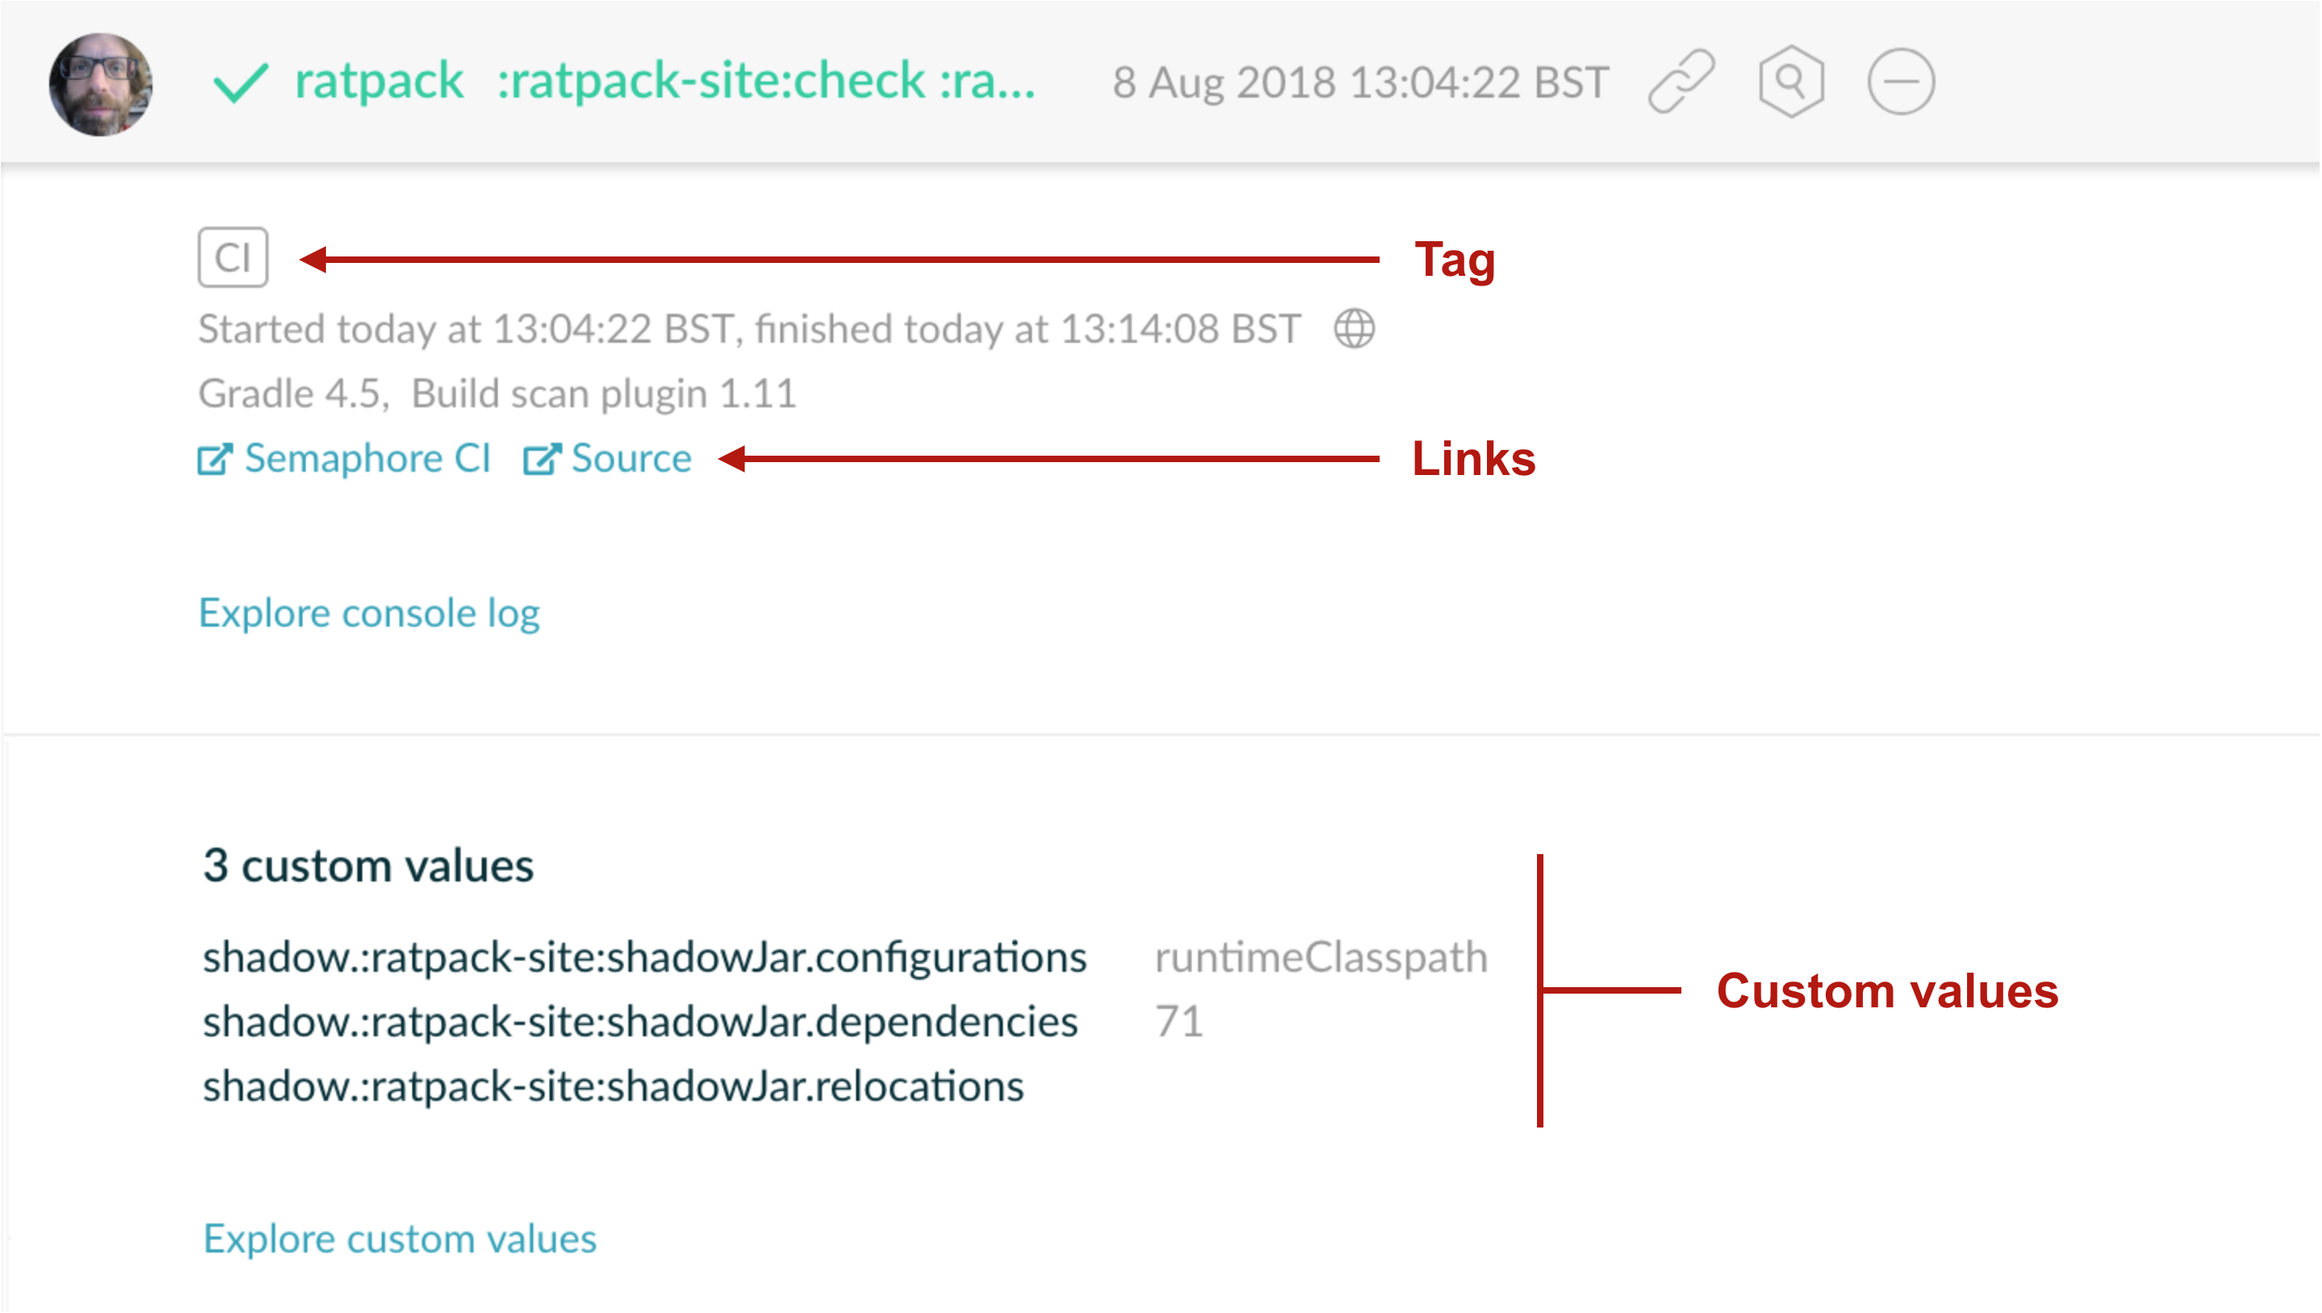Click the Source external link icon
2322x1313 pixels.
click(x=542, y=459)
